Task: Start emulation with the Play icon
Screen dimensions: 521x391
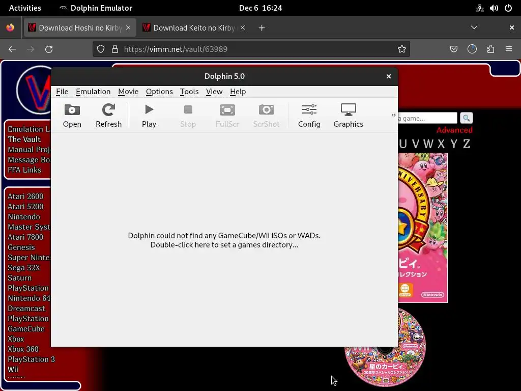Action: pyautogui.click(x=149, y=116)
